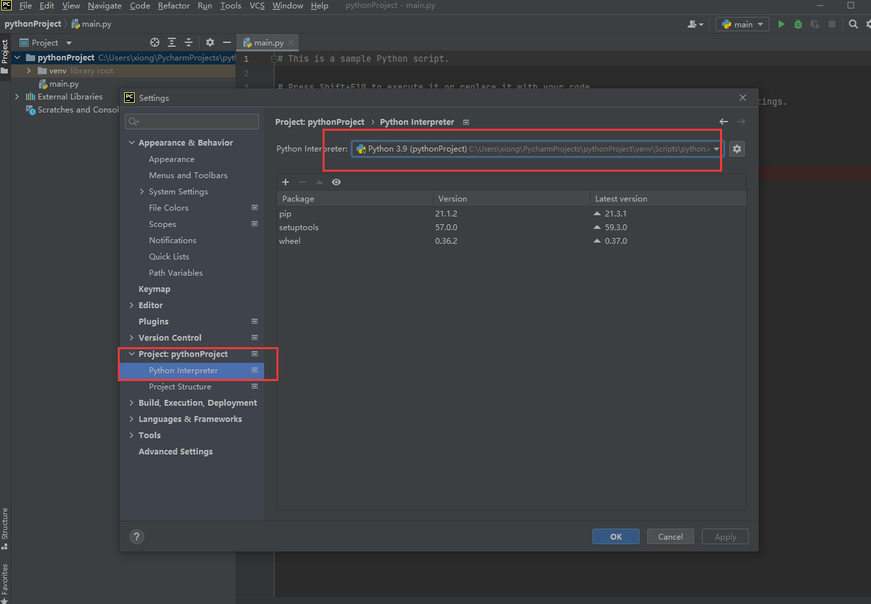Expand the System Settings node

coord(142,192)
